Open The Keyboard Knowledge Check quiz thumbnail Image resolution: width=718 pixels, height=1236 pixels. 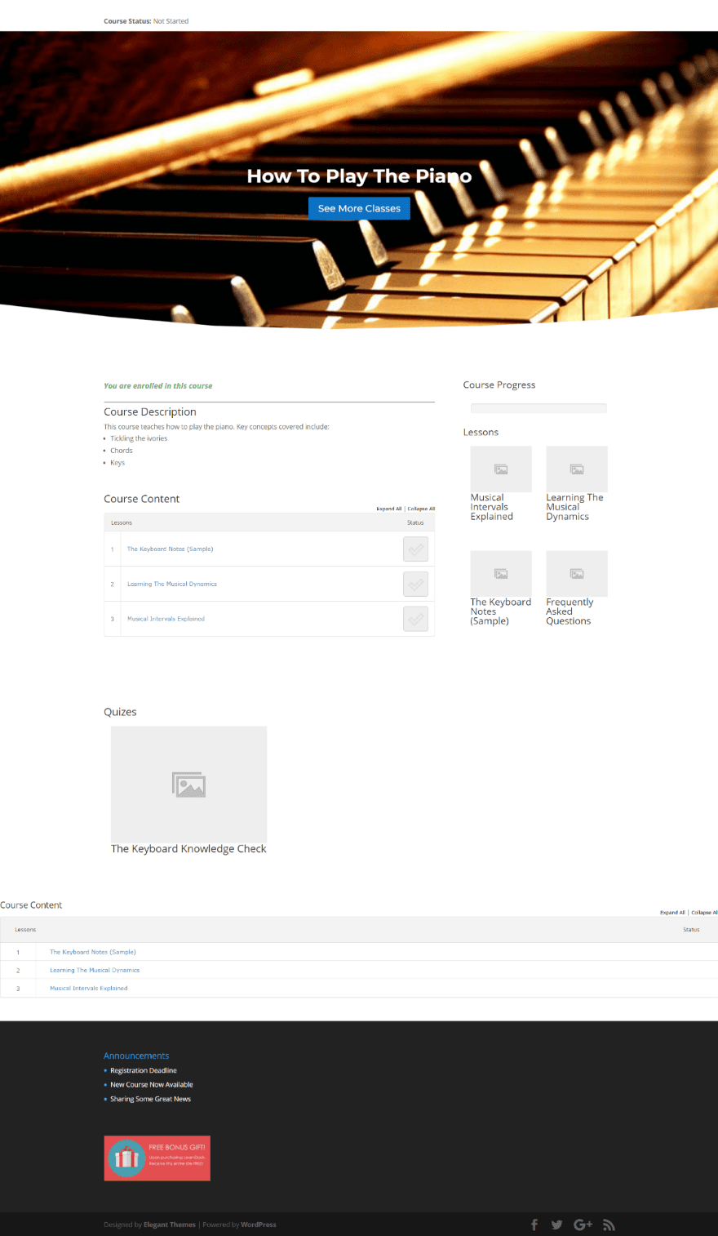188,785
